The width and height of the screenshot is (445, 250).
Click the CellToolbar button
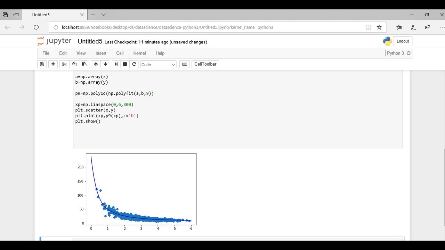point(205,64)
